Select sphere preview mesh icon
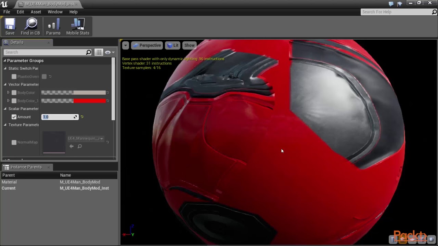 tap(402, 239)
